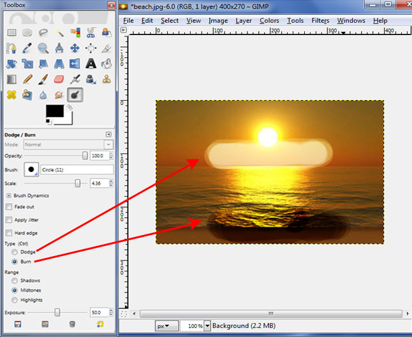Select the Rotate tool

(x=11, y=64)
